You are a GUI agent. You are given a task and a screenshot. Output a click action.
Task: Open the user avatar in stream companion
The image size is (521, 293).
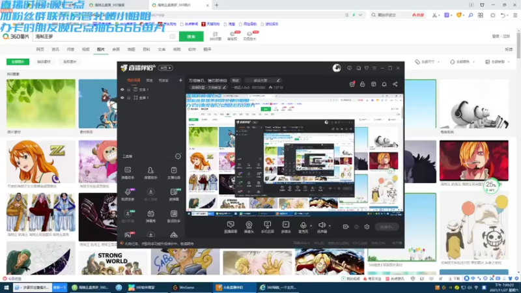[x=337, y=68]
